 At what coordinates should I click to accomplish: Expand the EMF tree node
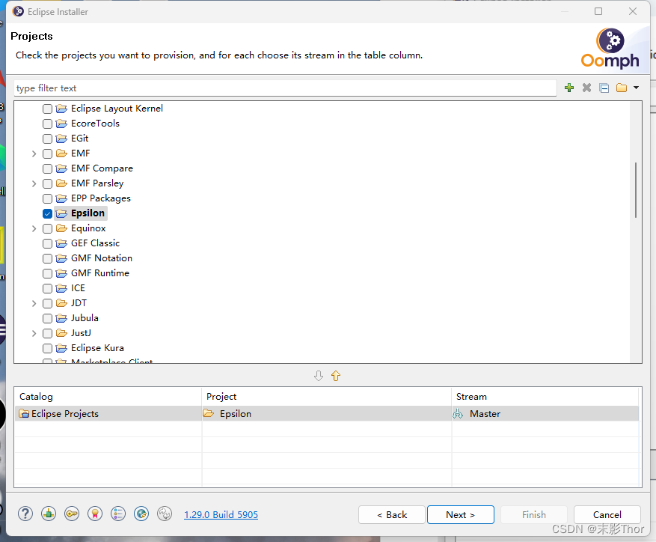34,153
